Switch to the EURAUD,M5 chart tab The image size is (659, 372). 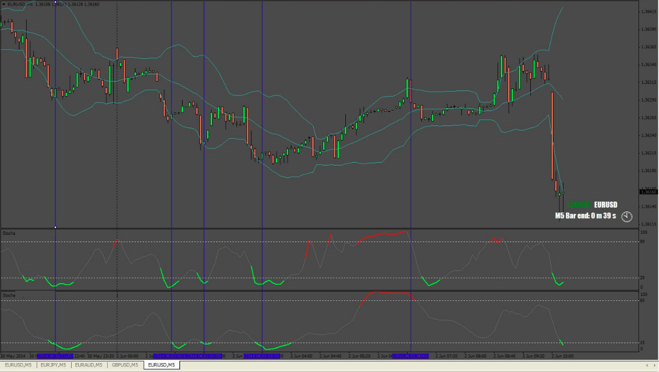pyautogui.click(x=88, y=365)
